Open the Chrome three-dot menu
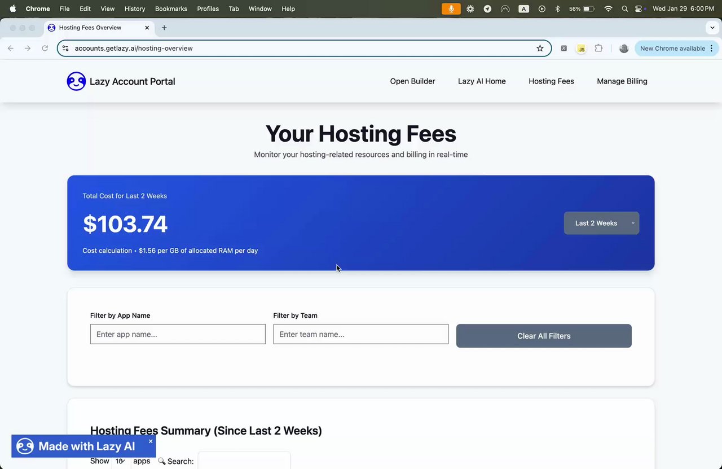 (712, 49)
